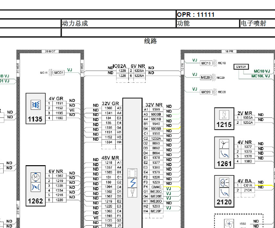Click wire cell 8094 on pin D4
The height and width of the screenshot is (228, 275).
coord(156,153)
